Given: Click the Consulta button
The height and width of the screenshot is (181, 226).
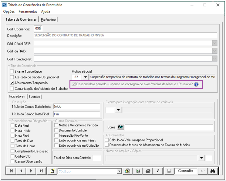Looking at the screenshot, I should click(185, 171).
